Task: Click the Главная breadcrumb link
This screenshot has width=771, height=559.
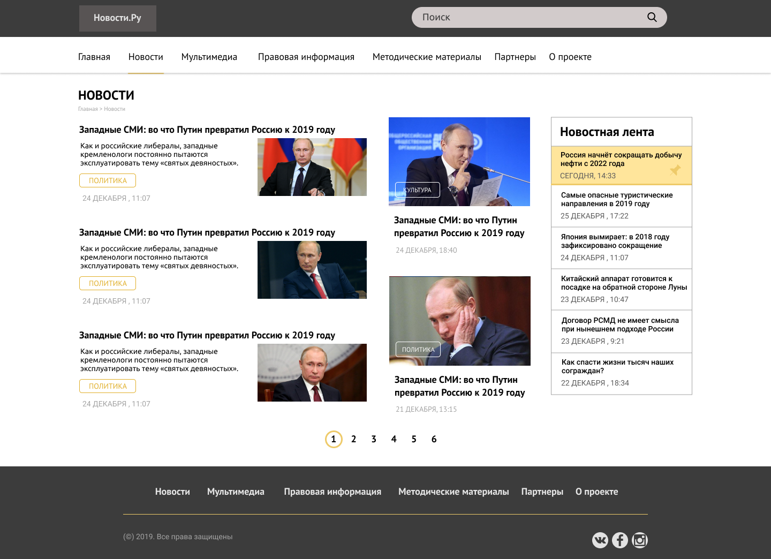Action: point(88,109)
